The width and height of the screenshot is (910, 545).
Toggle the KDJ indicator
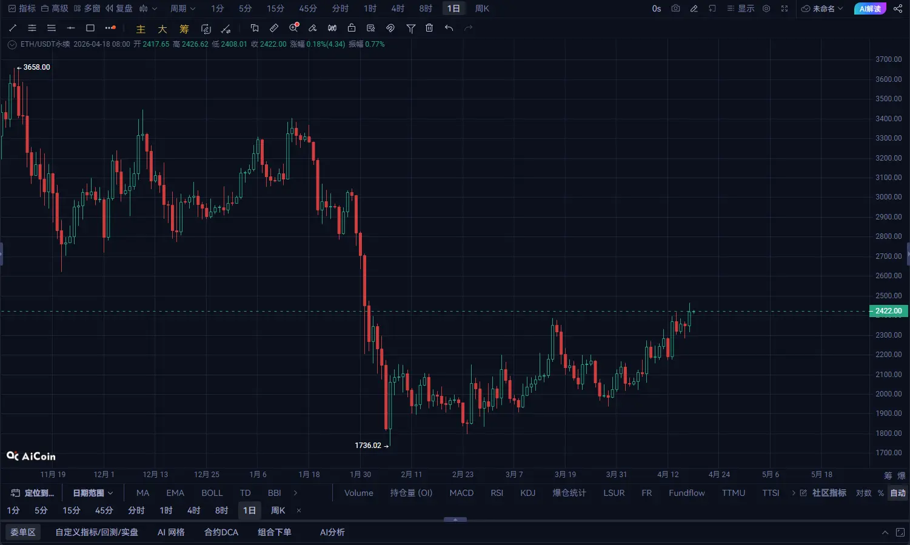pyautogui.click(x=528, y=493)
